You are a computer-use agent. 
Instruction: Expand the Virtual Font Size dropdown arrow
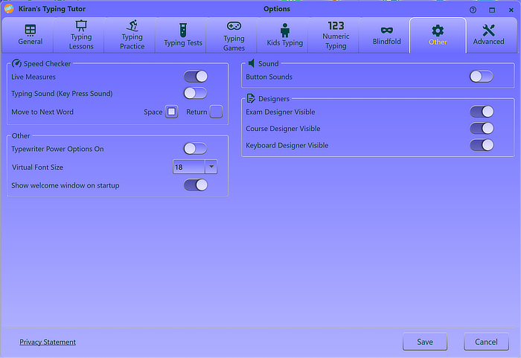211,167
